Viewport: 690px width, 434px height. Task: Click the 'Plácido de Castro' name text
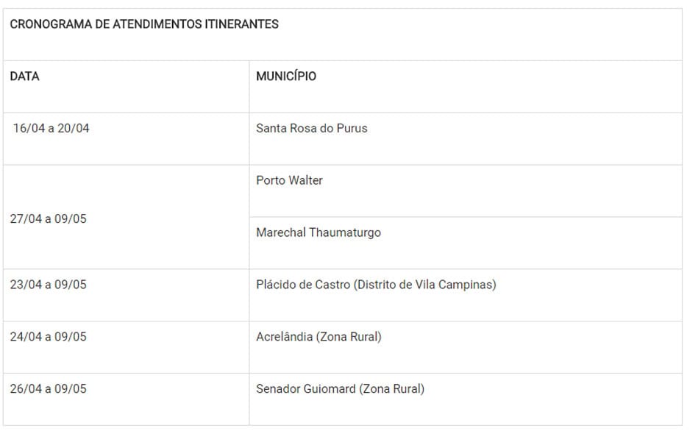tap(303, 285)
